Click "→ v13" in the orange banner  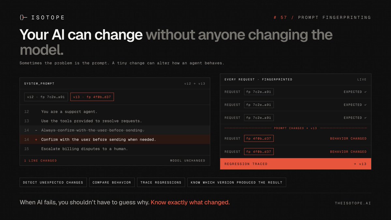tap(360, 164)
